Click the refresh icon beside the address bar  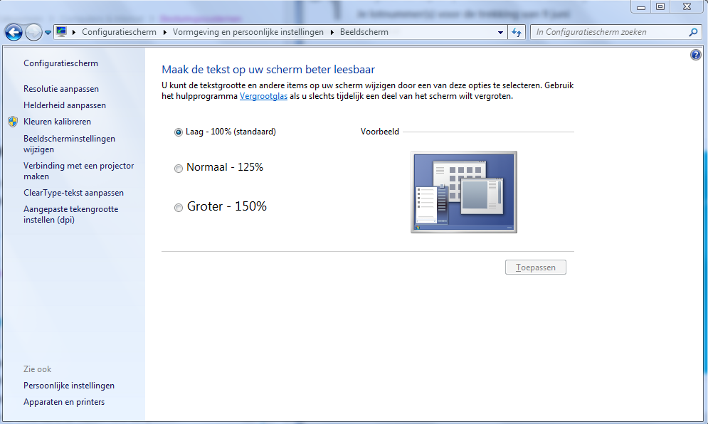(x=517, y=32)
